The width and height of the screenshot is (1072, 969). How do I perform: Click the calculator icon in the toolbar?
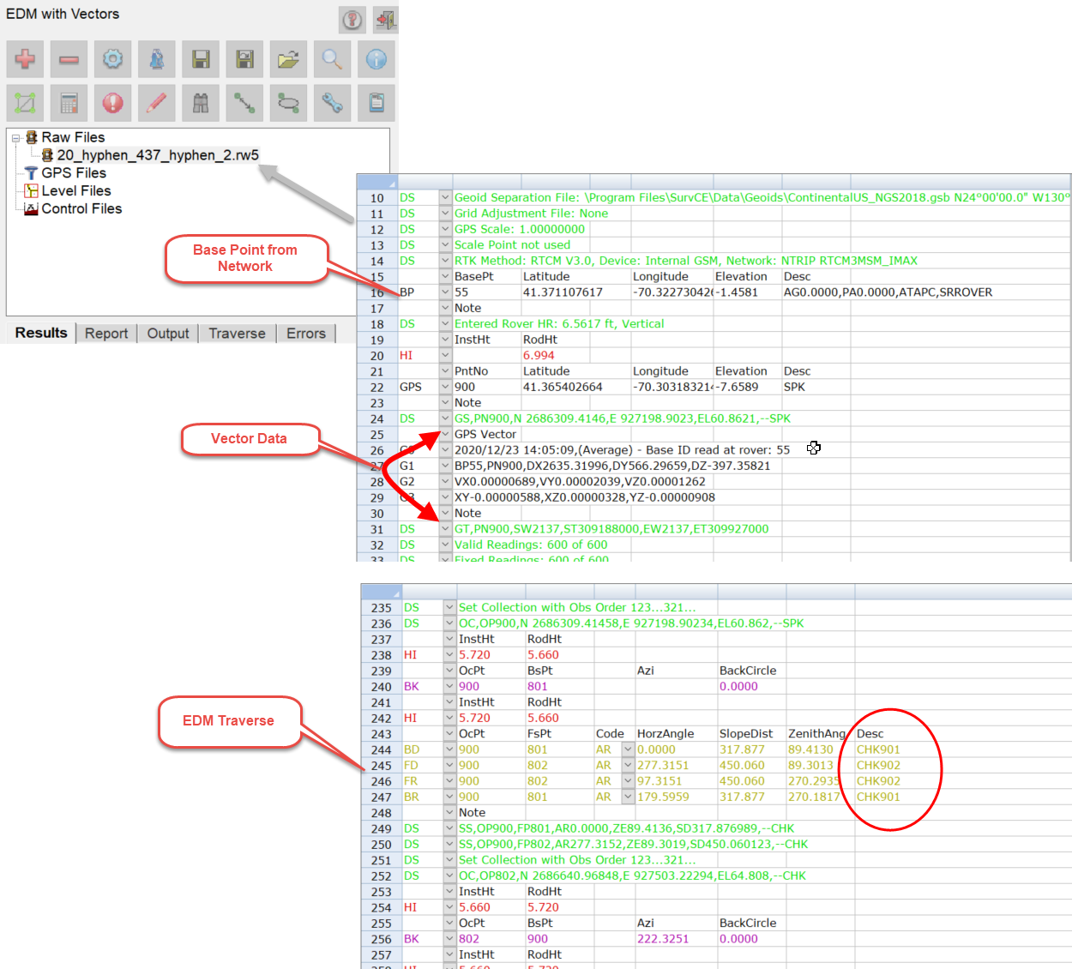(x=69, y=103)
